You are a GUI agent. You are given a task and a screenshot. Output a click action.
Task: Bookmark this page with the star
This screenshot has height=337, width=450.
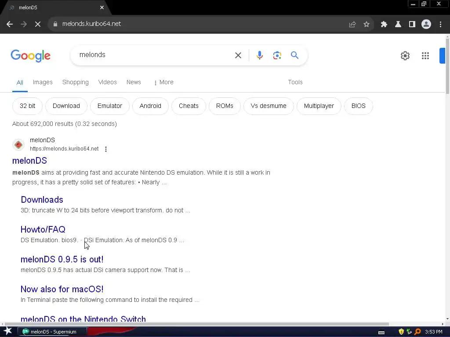[367, 25]
